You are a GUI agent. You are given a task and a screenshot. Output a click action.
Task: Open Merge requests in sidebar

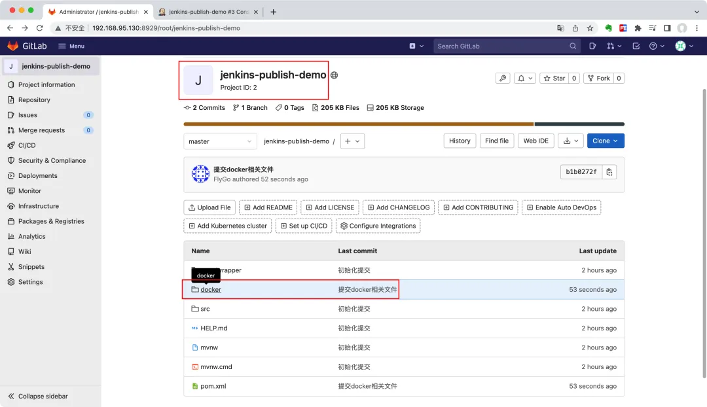pyautogui.click(x=41, y=130)
